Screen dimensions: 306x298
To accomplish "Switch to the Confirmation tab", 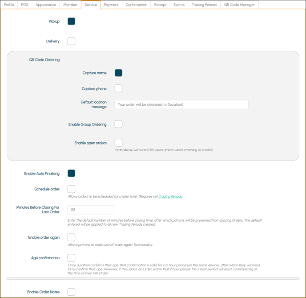I will 137,5.
